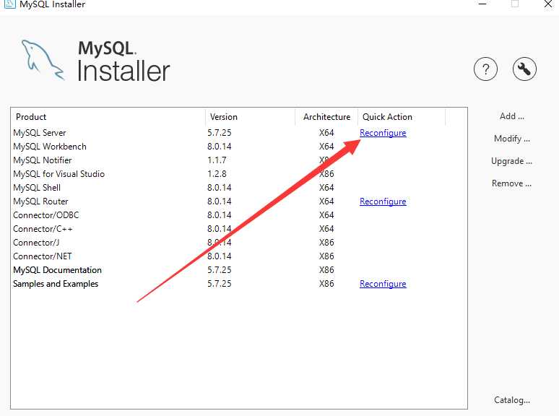
Task: Select the MySQL Documentation row
Action: (238, 270)
